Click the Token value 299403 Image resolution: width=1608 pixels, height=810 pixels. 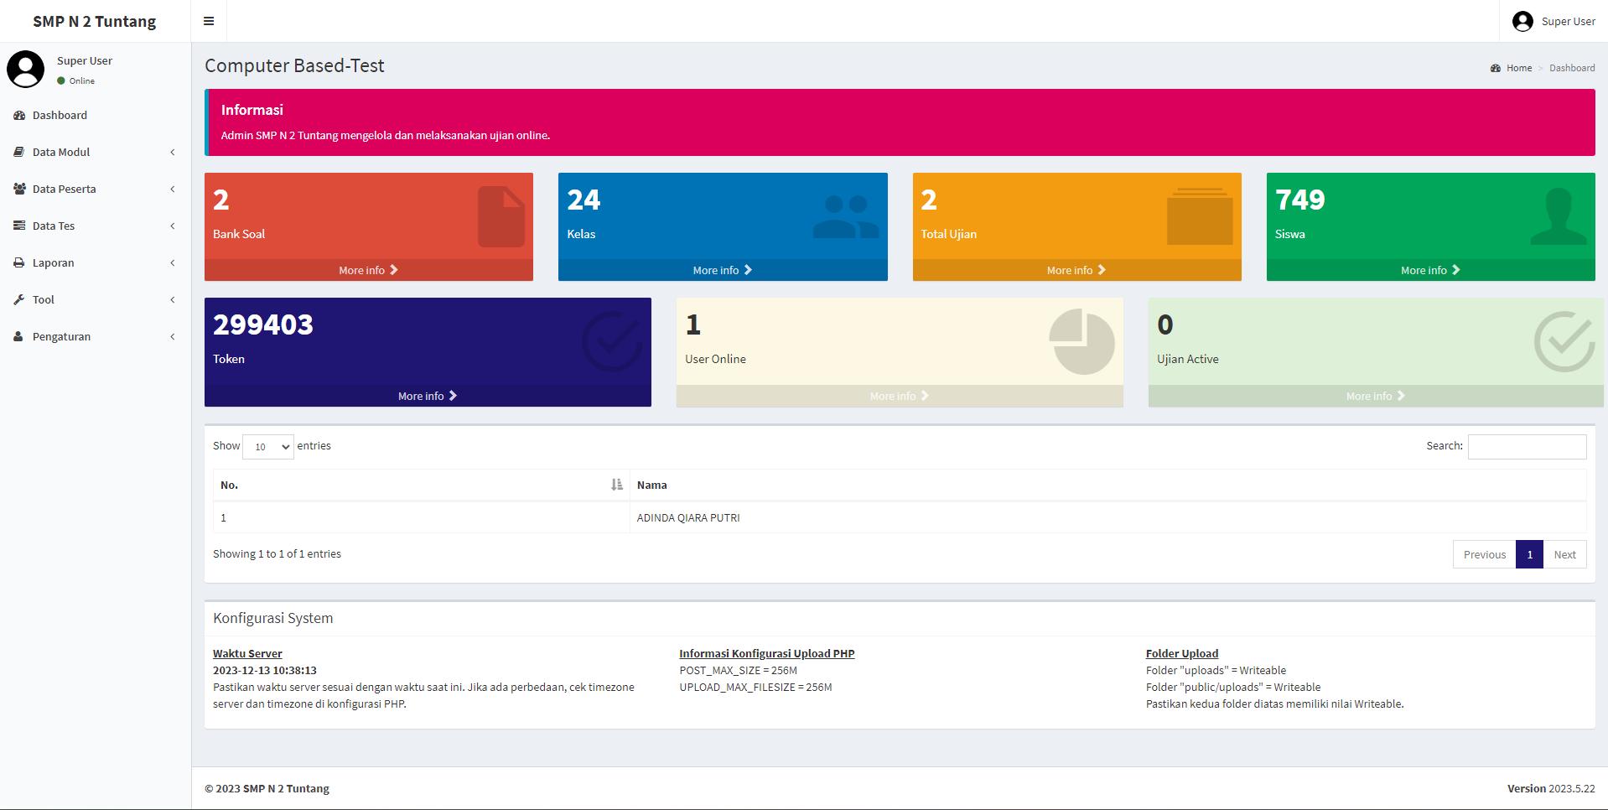(x=263, y=325)
